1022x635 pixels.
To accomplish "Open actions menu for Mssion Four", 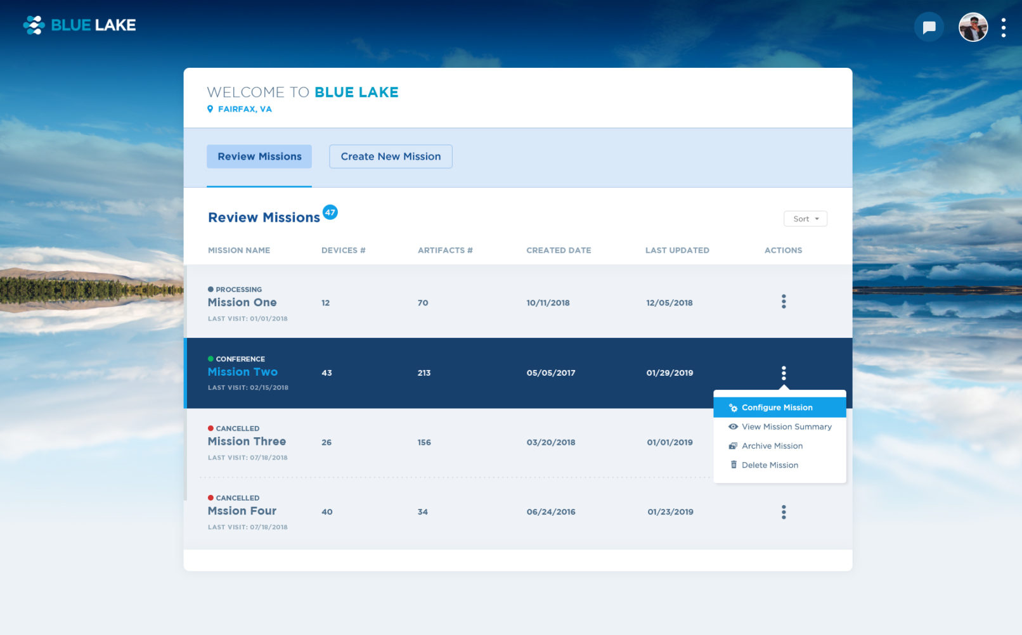I will pyautogui.click(x=784, y=512).
